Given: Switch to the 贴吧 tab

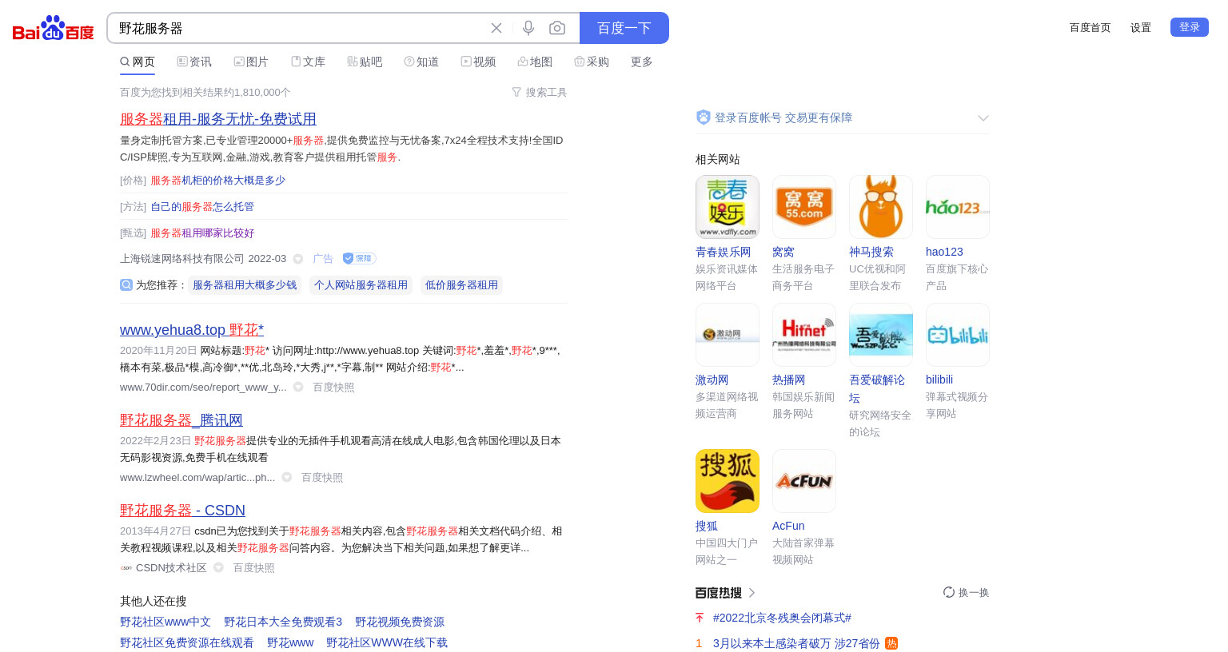Looking at the screenshot, I should (365, 62).
